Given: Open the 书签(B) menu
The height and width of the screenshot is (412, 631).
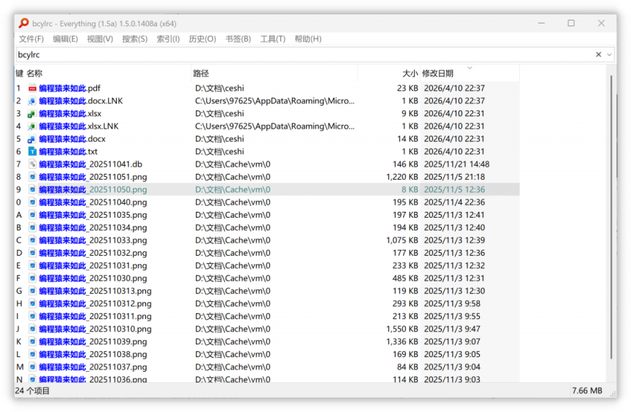Looking at the screenshot, I should click(237, 39).
